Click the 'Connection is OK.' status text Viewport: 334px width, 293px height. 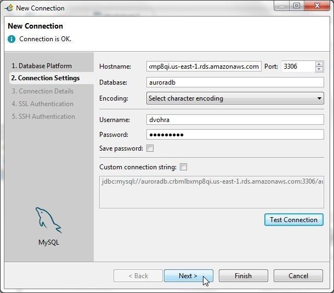(45, 39)
